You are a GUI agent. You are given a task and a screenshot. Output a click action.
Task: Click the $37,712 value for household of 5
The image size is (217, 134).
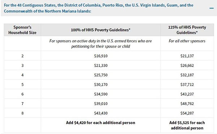[187, 84]
